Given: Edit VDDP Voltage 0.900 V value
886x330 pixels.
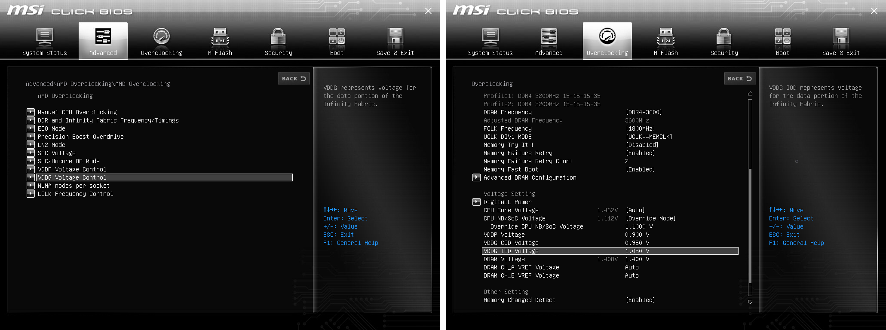Looking at the screenshot, I should (637, 235).
